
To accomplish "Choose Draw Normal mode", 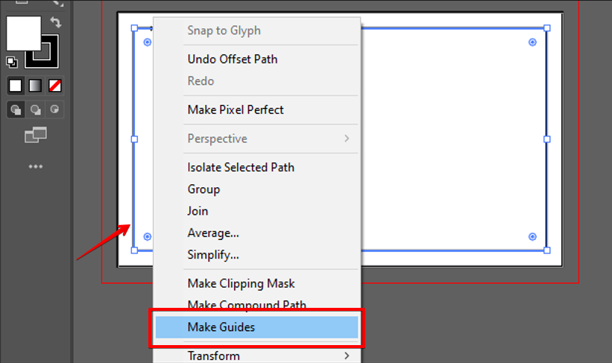I will tap(16, 110).
